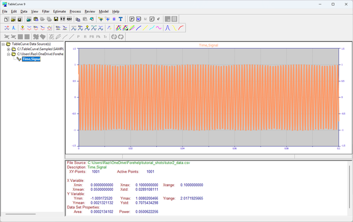Expand the C:\TableCurve\Samples folder node
Screen dimensions: 353x222
9,49
